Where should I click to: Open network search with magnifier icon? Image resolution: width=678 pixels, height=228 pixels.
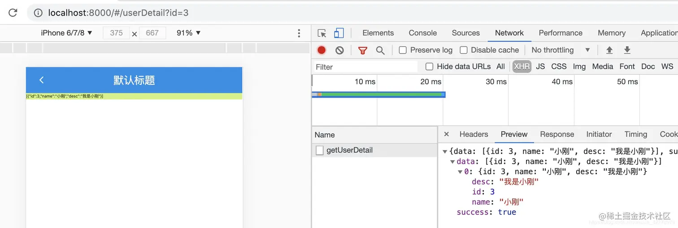coord(380,51)
